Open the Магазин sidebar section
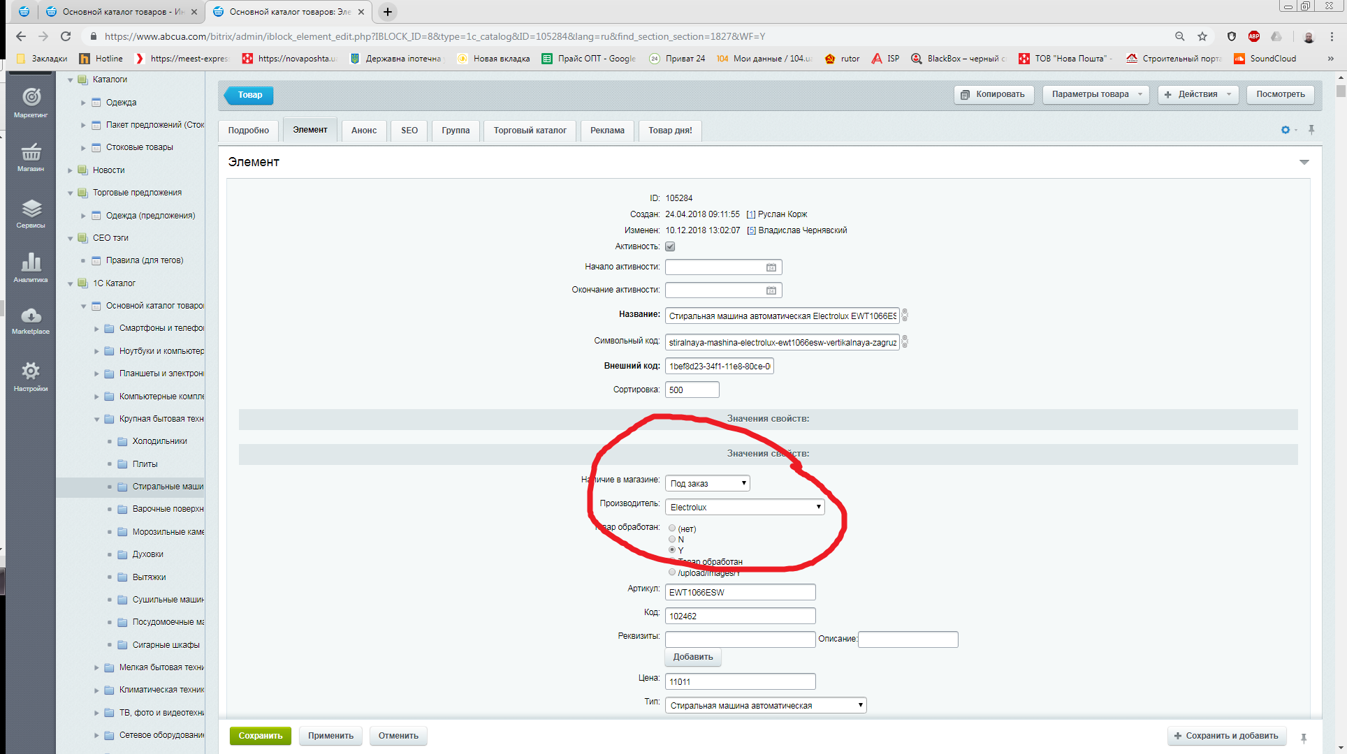This screenshot has height=754, width=1347. 31,157
